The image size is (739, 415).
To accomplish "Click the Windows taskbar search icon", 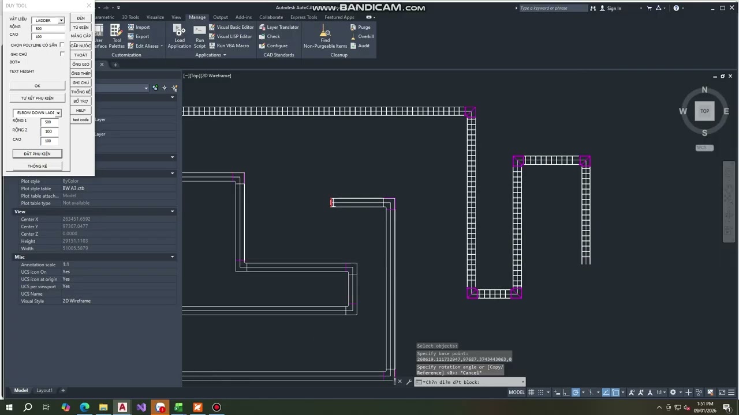I will (x=27, y=408).
